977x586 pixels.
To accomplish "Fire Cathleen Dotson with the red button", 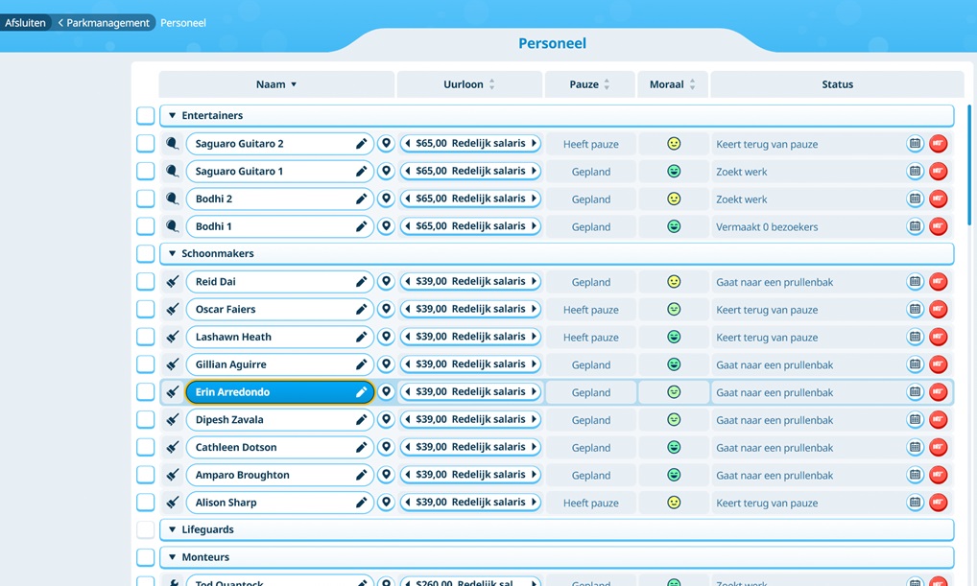I will [939, 447].
